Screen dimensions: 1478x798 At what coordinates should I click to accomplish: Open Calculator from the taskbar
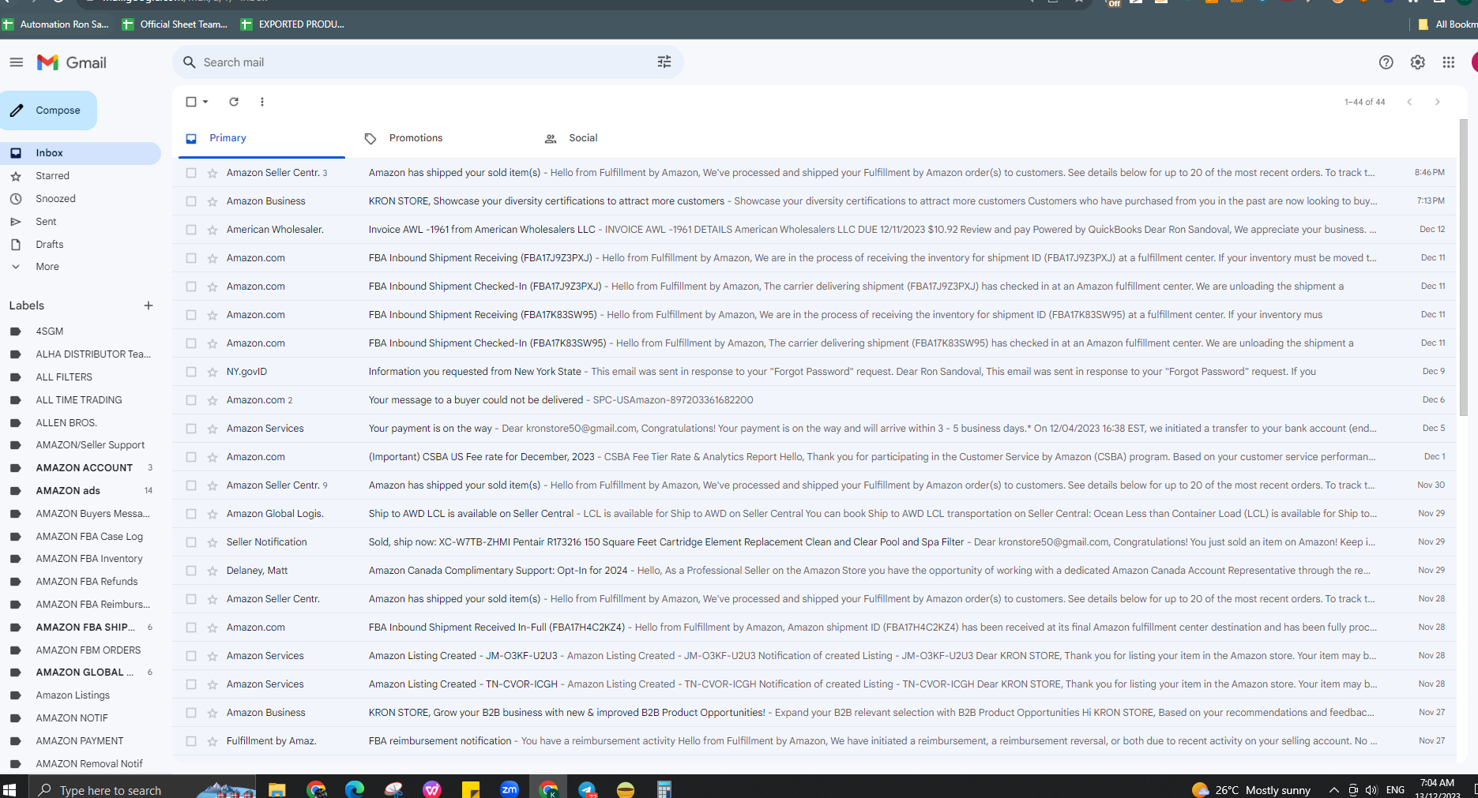664,789
